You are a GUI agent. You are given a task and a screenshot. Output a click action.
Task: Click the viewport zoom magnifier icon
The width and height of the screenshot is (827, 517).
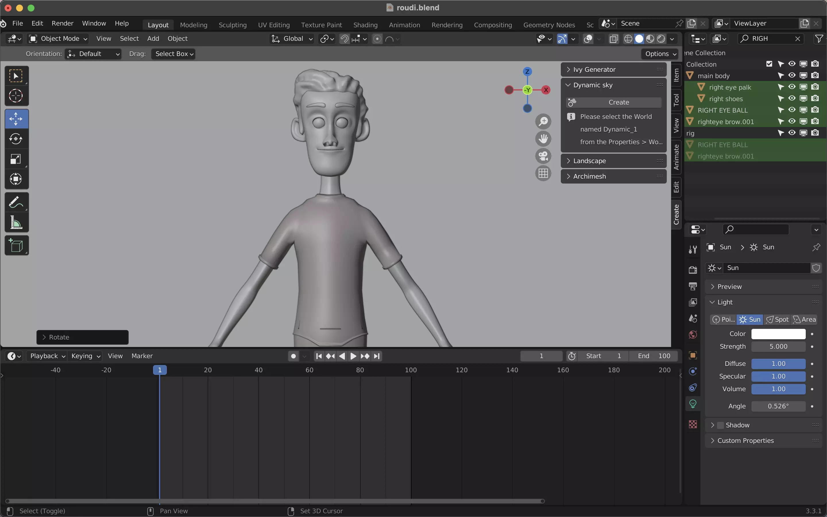pyautogui.click(x=543, y=121)
